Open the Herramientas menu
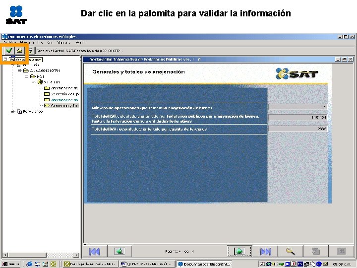 pyautogui.click(x=31, y=43)
